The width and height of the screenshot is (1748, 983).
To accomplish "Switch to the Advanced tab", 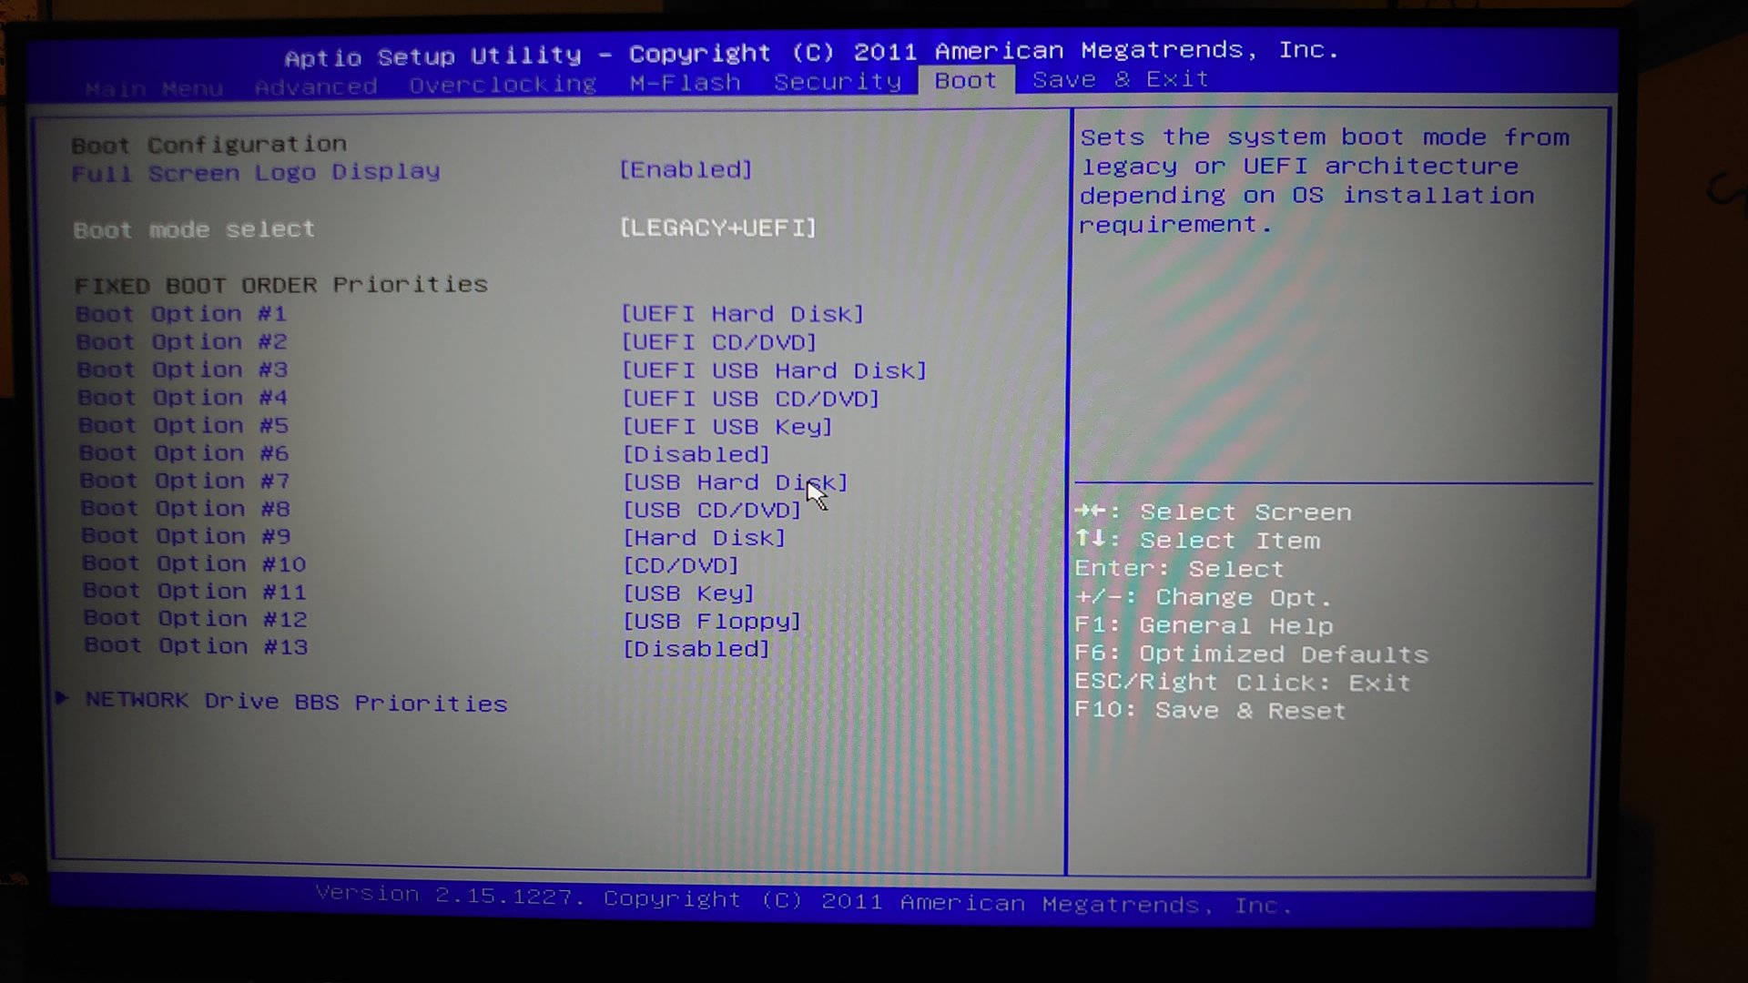I will [315, 86].
